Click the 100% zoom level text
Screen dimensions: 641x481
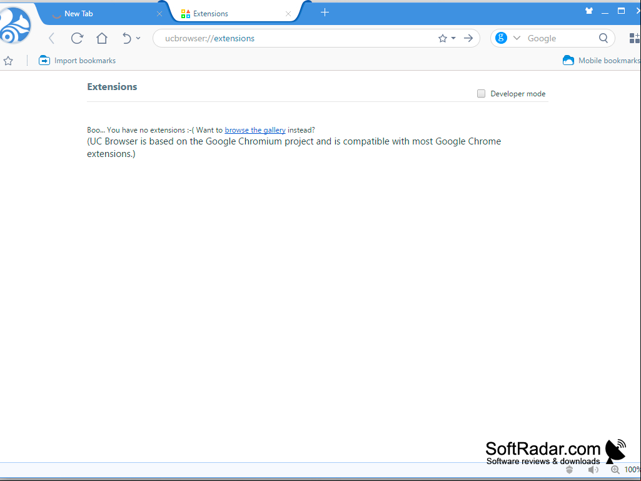632,470
